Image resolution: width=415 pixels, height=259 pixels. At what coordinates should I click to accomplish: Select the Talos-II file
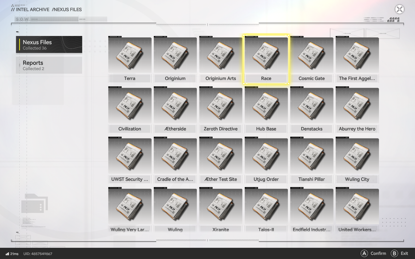point(266,210)
